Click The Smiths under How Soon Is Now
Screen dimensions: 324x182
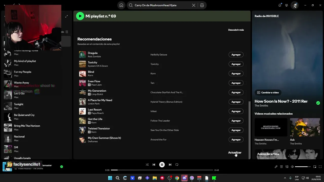tap(261, 106)
